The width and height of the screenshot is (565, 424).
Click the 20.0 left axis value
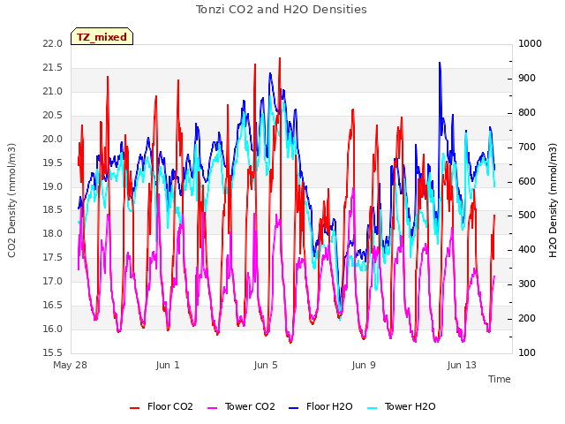coord(52,140)
